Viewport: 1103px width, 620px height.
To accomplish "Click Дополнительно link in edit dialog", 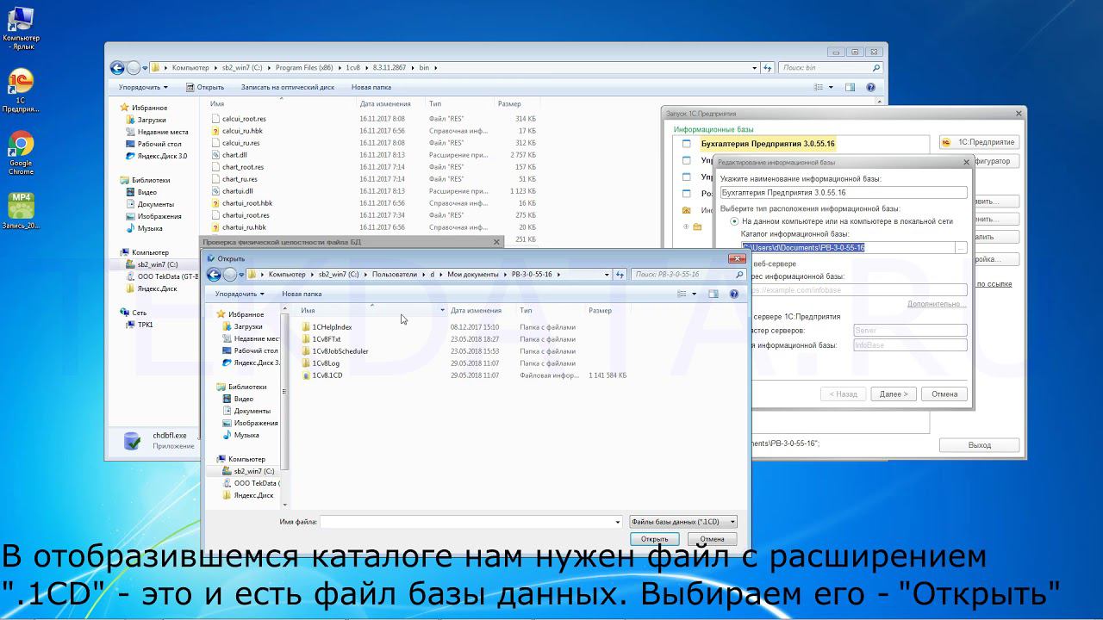I will point(937,304).
